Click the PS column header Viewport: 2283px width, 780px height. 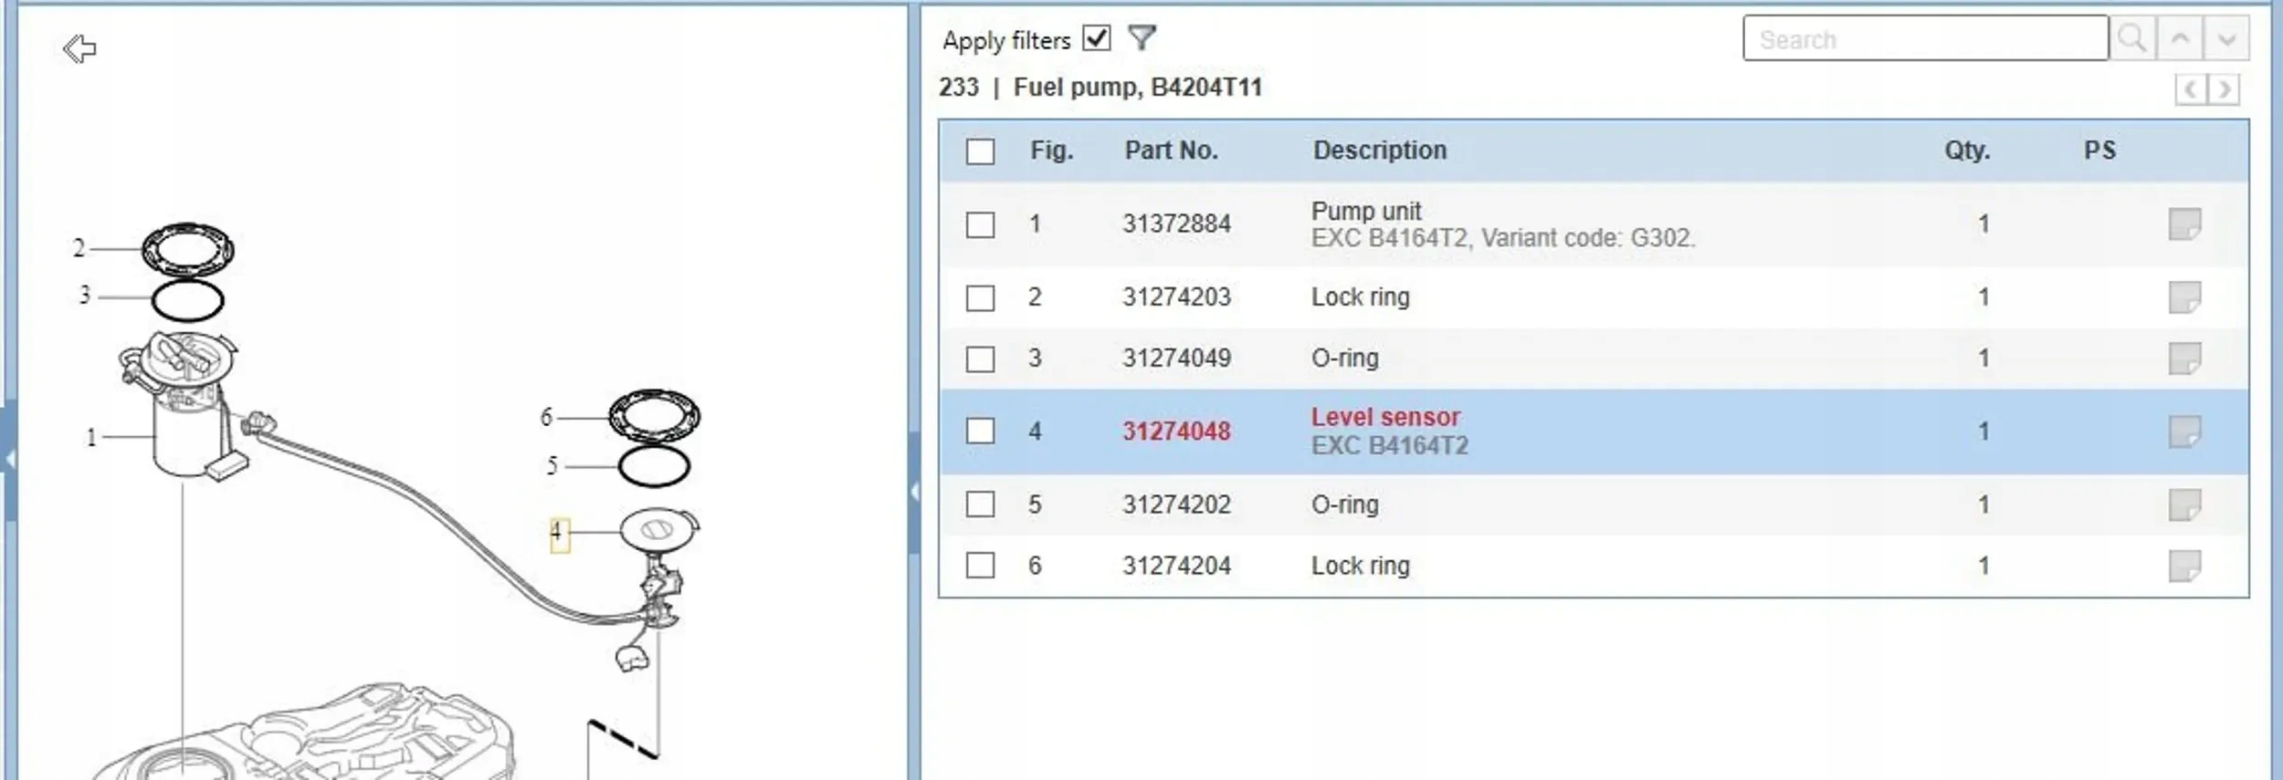(2099, 151)
